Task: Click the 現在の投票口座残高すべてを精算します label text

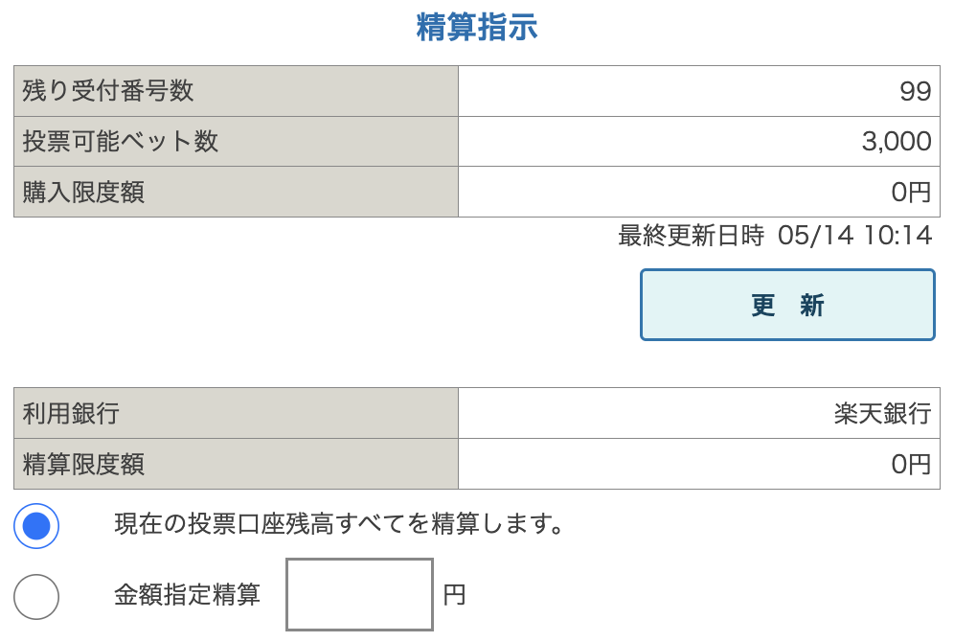Action: (337, 525)
